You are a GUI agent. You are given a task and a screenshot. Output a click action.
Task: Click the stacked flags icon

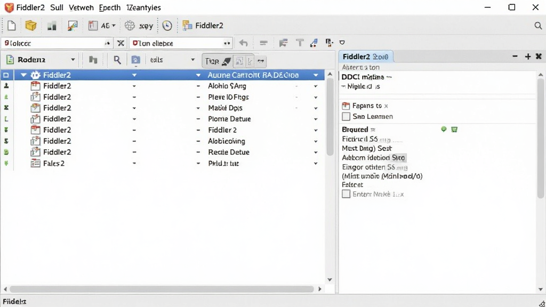[284, 43]
